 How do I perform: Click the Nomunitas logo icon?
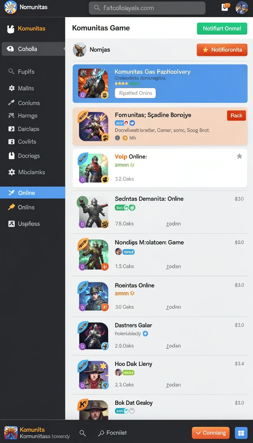click(10, 7)
